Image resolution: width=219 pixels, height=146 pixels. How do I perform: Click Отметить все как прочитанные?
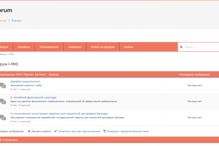pos(79,131)
